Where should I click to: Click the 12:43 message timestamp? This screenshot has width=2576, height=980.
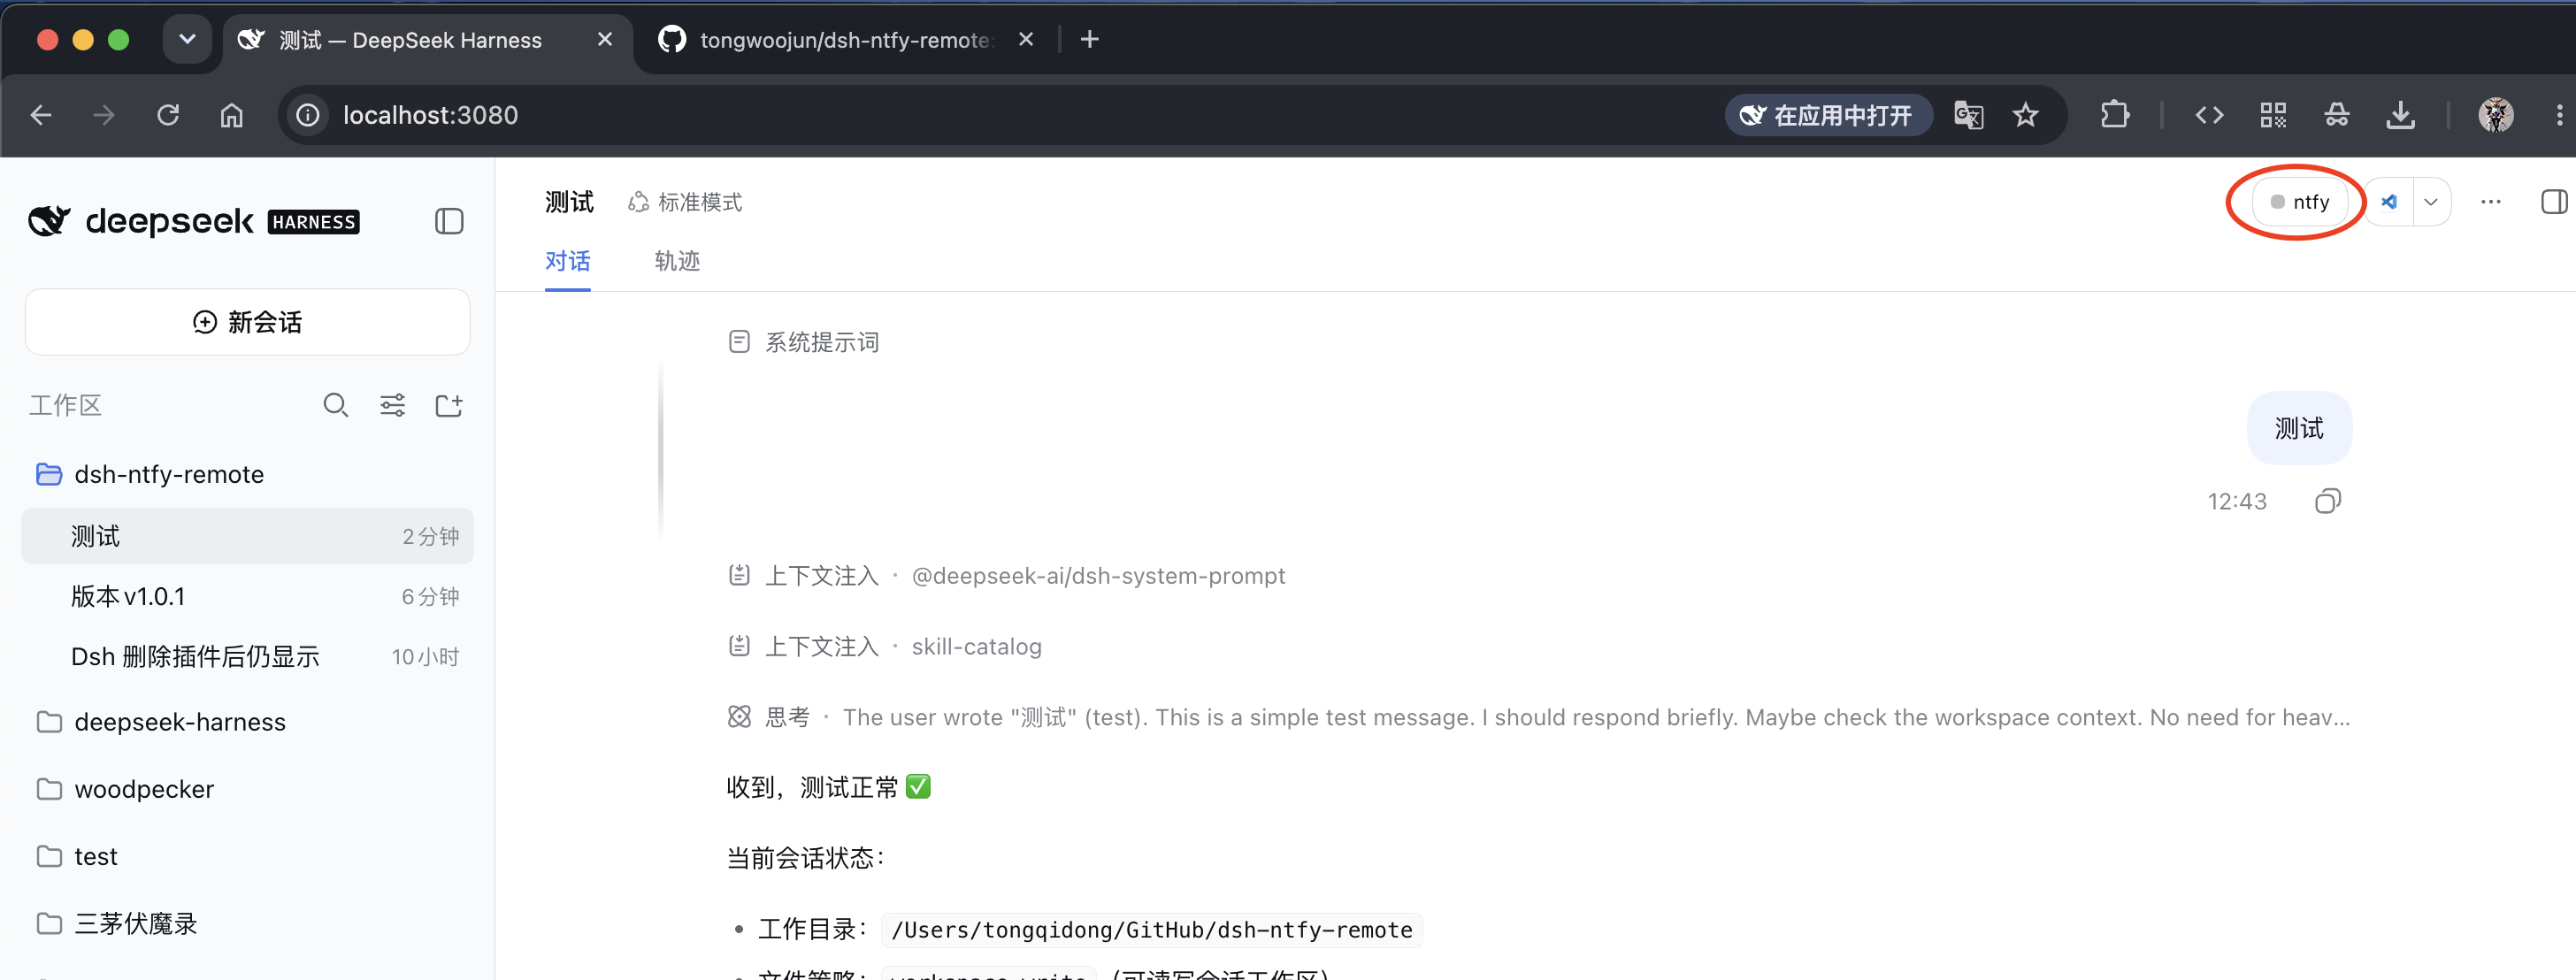2236,501
